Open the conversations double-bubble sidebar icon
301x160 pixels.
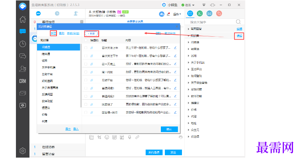click(x=23, y=56)
